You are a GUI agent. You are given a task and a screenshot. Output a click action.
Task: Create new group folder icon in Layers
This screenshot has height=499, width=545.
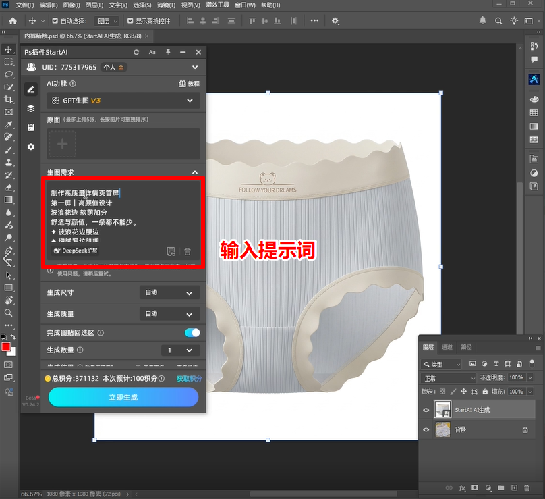coord(501,488)
